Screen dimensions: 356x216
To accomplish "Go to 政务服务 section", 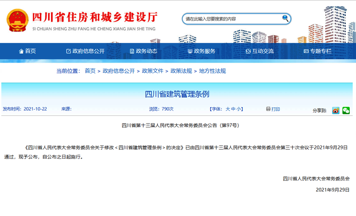I will 201,51.
